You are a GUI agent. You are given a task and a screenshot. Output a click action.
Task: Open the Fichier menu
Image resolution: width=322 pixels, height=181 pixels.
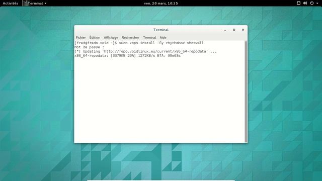80,38
